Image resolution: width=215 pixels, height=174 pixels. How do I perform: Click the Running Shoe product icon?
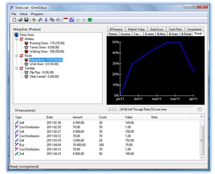[26, 43]
